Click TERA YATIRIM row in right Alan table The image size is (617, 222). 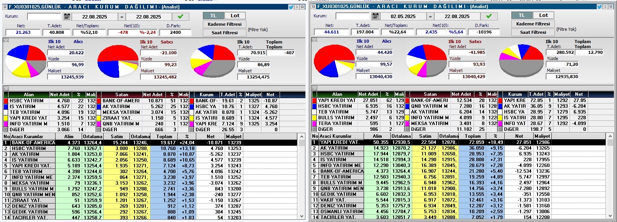(x=358, y=124)
